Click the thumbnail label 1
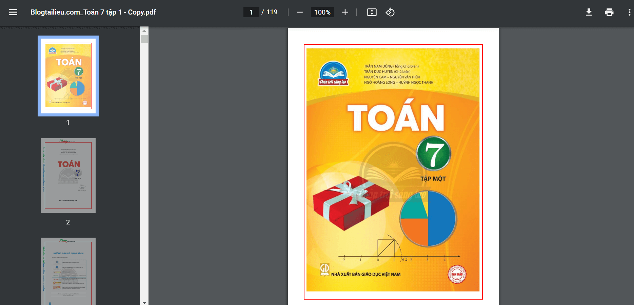Screen dimensions: 634x305 point(68,123)
